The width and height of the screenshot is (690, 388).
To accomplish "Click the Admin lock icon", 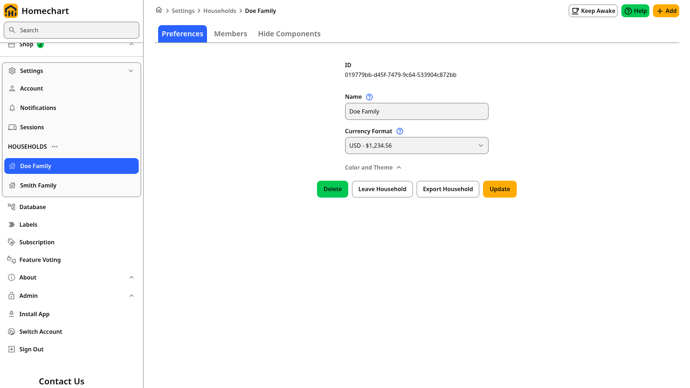I will point(11,296).
